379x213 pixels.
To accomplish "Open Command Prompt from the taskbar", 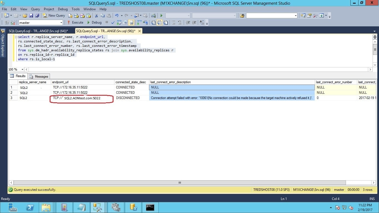I will [x=150, y=207].
